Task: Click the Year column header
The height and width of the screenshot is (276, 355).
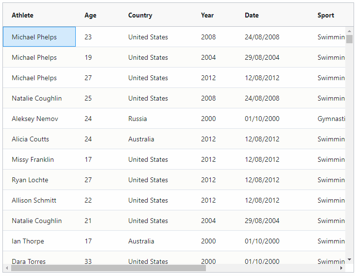Action: click(x=207, y=15)
